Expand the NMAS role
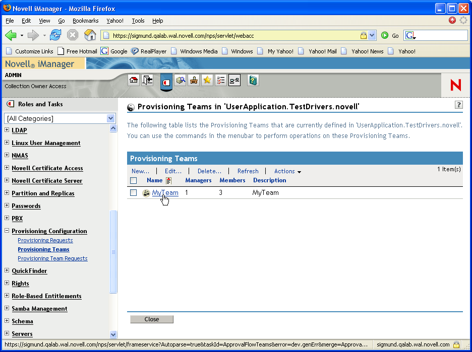This screenshot has height=352, width=472. click(7, 155)
